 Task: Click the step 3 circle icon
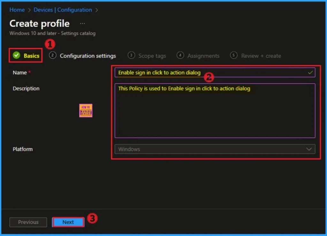(131, 55)
